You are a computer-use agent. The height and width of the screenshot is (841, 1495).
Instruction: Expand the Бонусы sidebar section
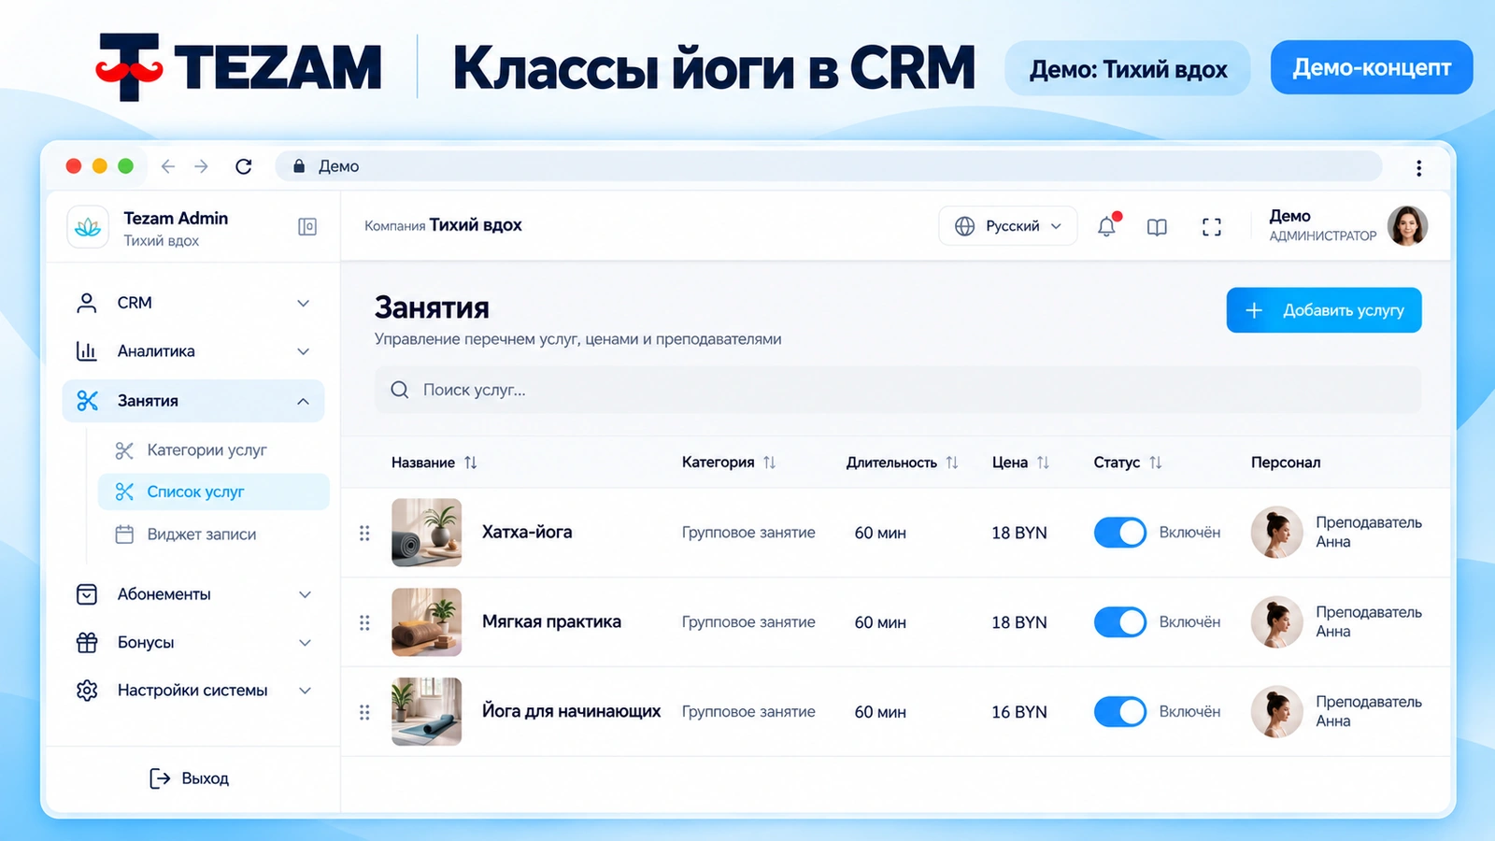click(193, 643)
